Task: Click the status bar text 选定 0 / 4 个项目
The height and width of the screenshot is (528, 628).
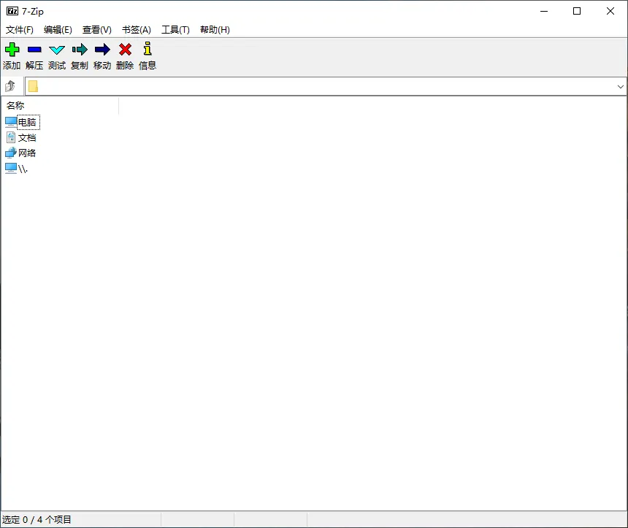Action: click(x=37, y=519)
